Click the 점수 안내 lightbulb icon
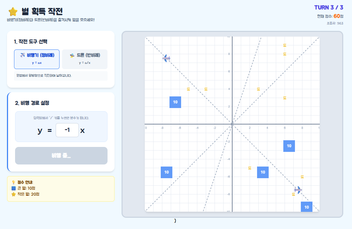Image resolution: width=352 pixels, height=229 pixels. coord(13,182)
